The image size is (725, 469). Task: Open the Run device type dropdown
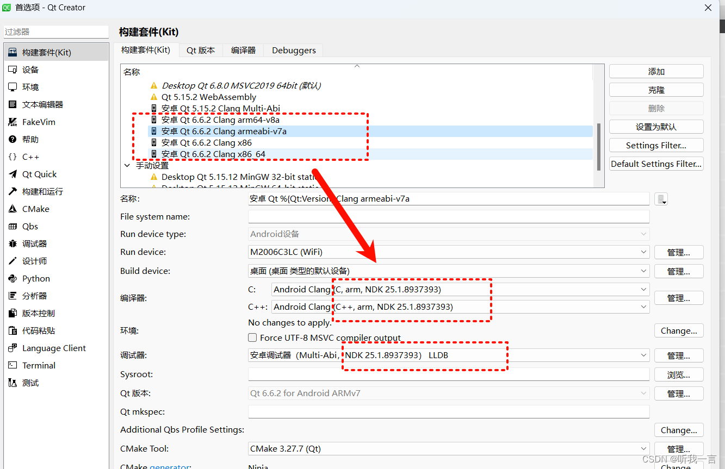tap(449, 234)
